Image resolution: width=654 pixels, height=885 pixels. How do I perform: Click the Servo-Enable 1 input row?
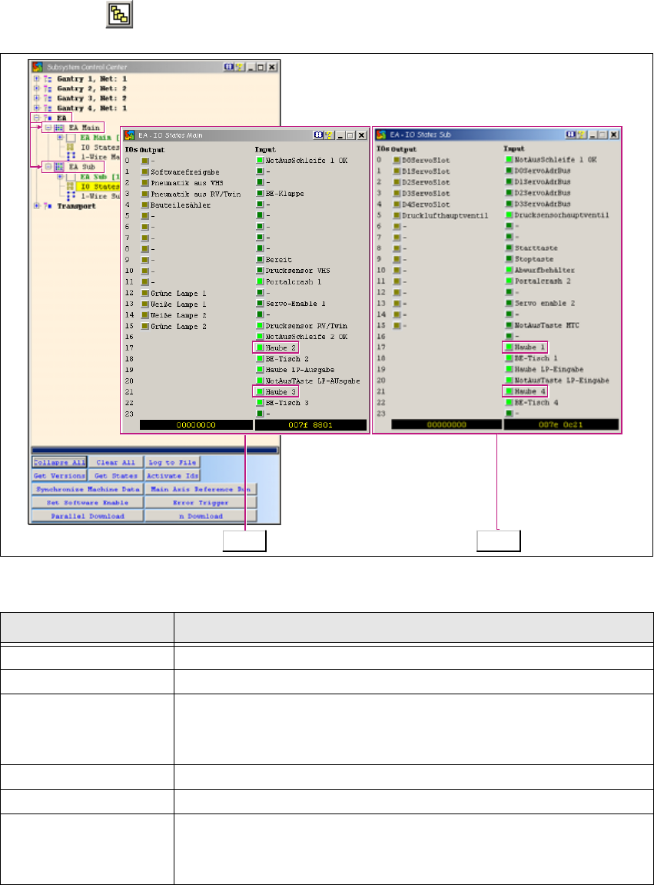291,304
